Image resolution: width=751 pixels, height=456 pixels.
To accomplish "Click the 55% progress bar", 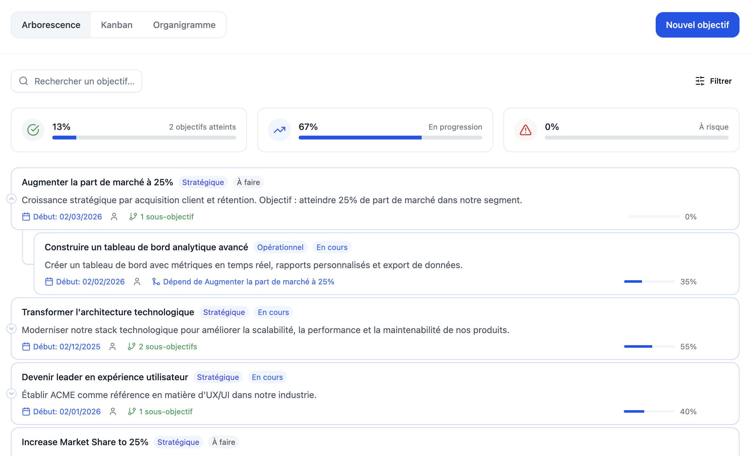I will click(649, 346).
